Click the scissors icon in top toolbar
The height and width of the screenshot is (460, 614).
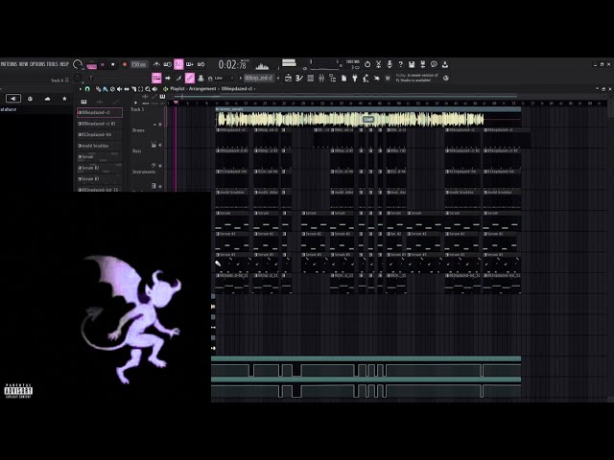(378, 64)
